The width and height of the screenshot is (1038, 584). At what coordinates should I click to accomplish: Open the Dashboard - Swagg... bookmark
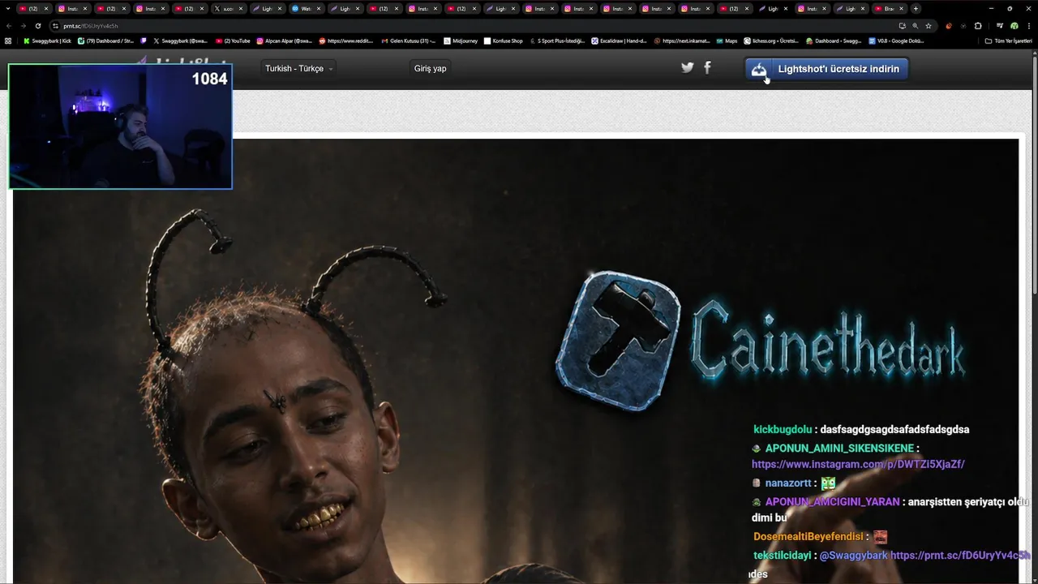[834, 41]
